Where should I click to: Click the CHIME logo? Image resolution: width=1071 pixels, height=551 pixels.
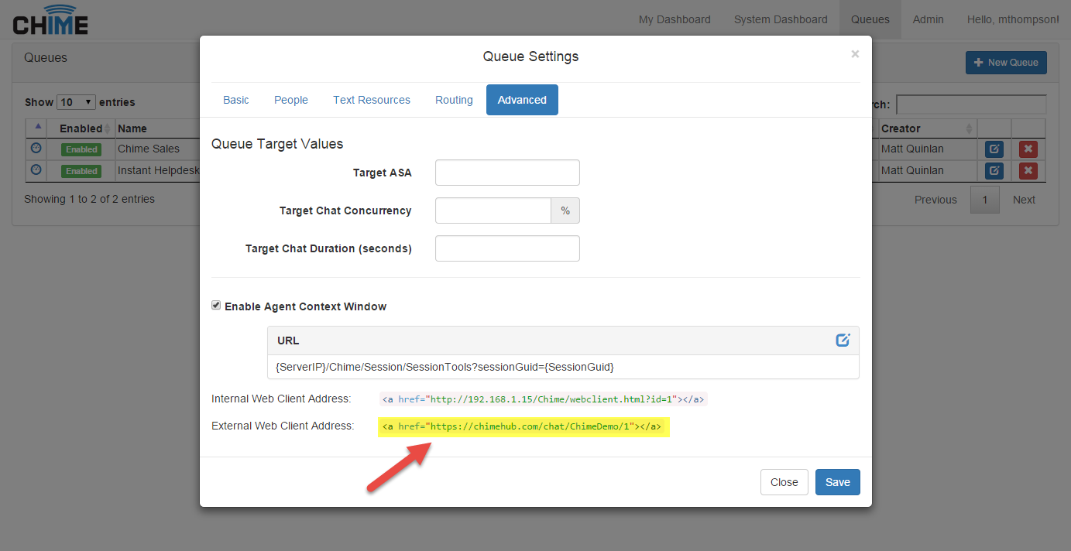tap(50, 20)
